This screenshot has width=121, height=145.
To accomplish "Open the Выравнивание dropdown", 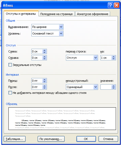I will (x=61, y=27).
